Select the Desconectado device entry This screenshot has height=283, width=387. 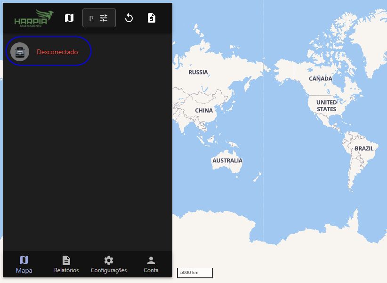coord(57,52)
